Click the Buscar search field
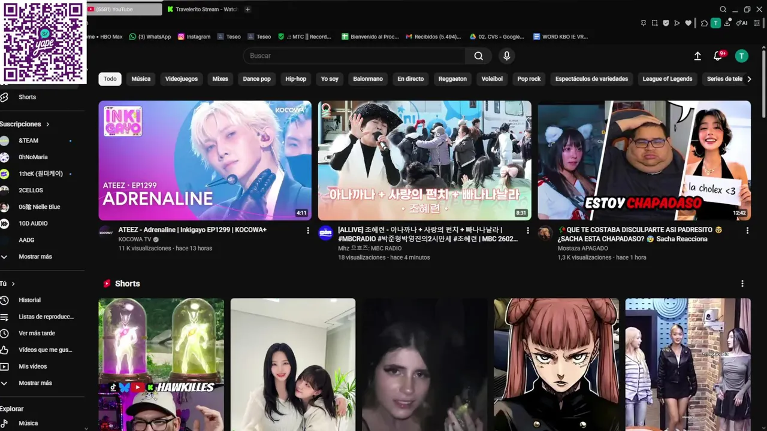 [354, 56]
